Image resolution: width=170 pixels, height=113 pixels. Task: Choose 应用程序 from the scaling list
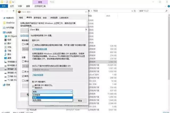coord(53,95)
